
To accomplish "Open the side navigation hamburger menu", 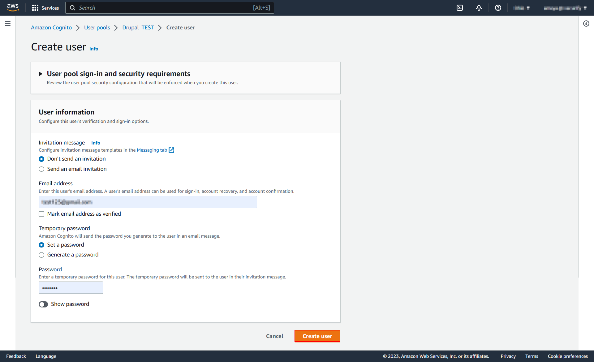I will (x=8, y=24).
